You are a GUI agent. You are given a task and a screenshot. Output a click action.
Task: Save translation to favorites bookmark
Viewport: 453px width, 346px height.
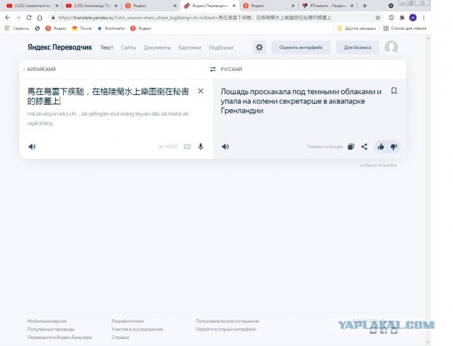tap(394, 91)
